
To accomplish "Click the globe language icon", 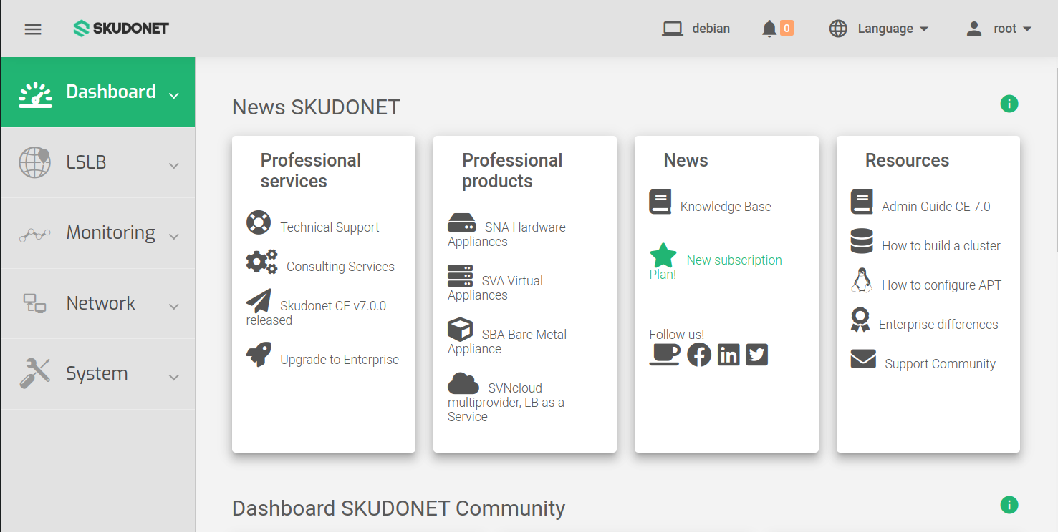I will 838,29.
